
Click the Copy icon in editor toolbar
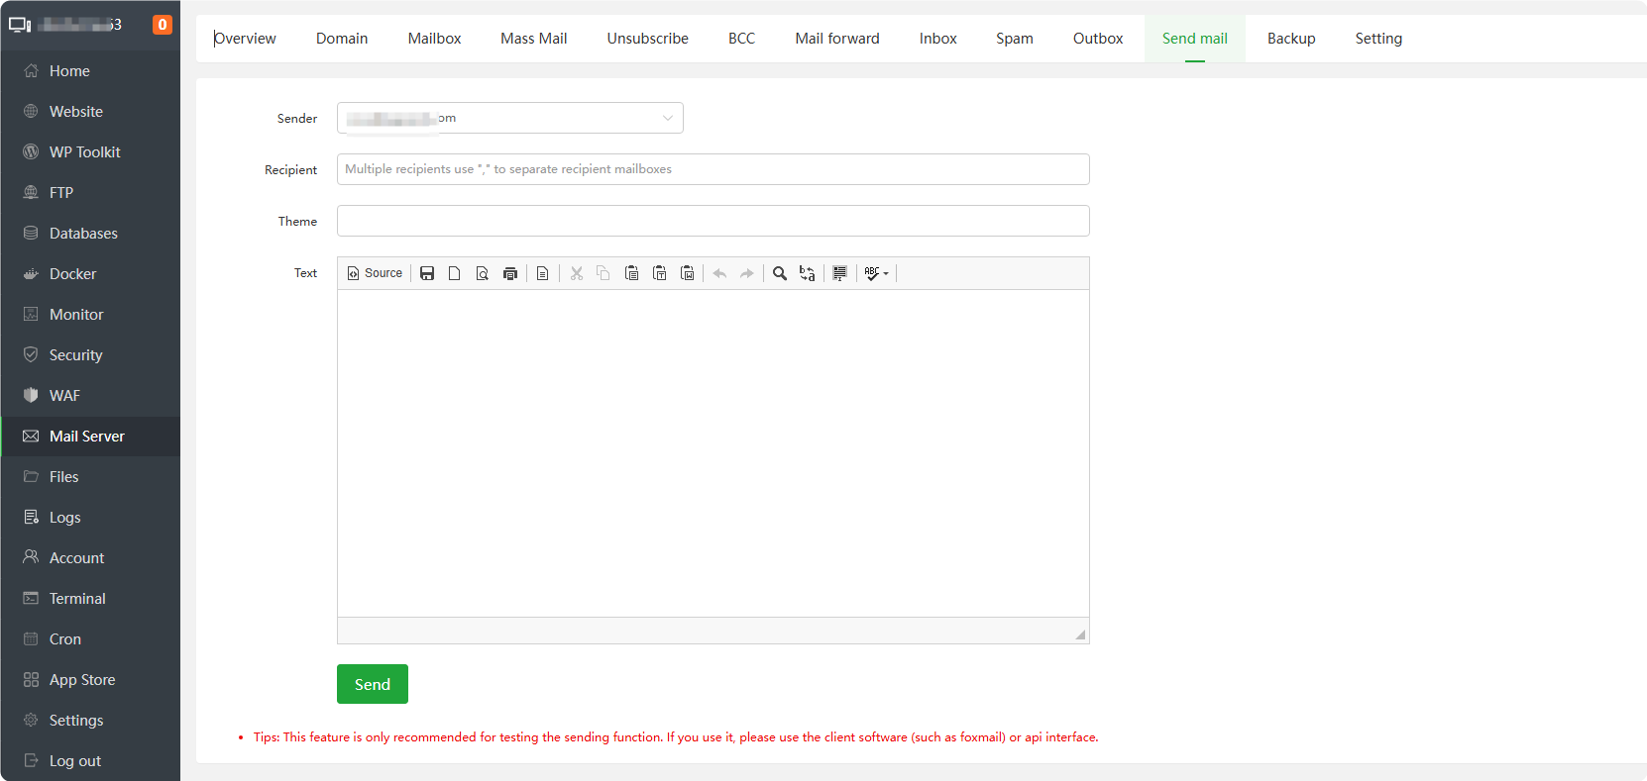pyautogui.click(x=604, y=273)
